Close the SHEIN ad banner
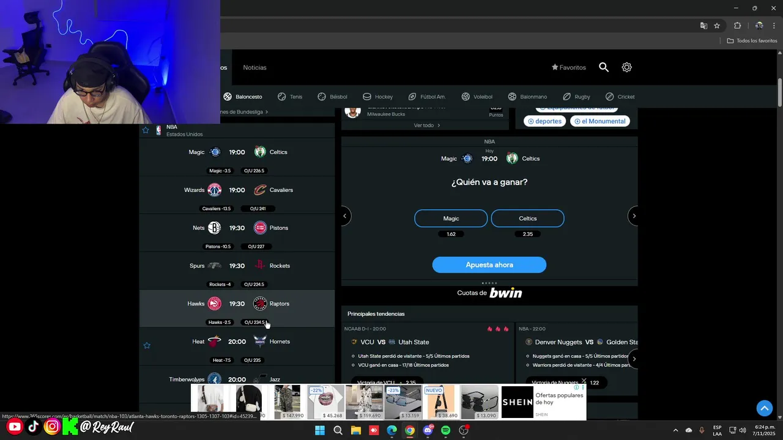Viewport: 783px width, 440px height. pyautogui.click(x=584, y=381)
